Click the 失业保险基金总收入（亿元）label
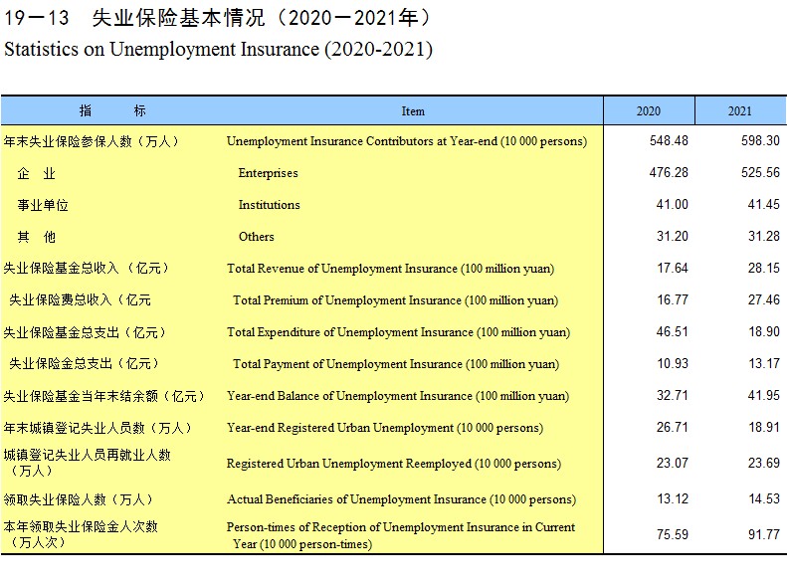The image size is (787, 587). click(x=86, y=269)
